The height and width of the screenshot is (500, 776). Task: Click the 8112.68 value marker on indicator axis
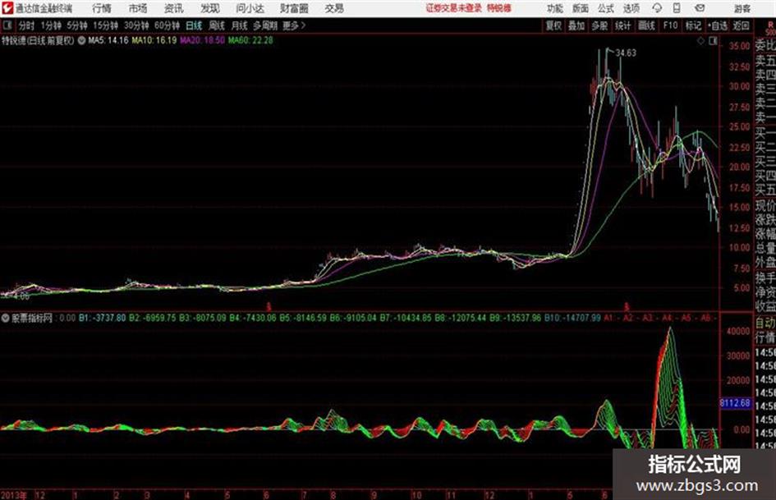click(735, 403)
